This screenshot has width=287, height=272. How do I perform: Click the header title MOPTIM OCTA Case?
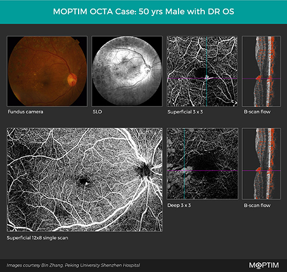point(143,11)
